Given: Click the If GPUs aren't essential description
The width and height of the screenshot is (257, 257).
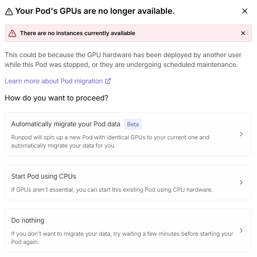Looking at the screenshot, I should (112, 190).
